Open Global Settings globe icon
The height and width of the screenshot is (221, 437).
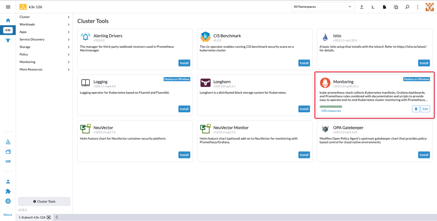8,201
